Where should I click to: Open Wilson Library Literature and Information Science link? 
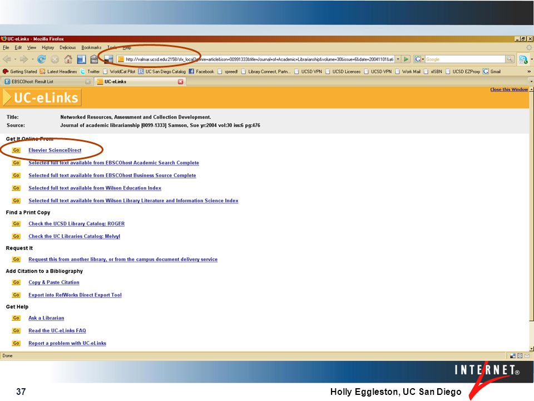[x=133, y=200]
